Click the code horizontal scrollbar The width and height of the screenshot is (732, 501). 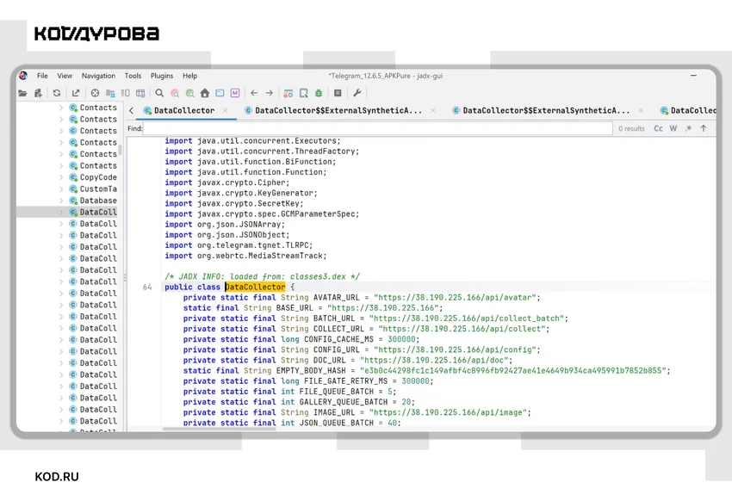pos(220,429)
